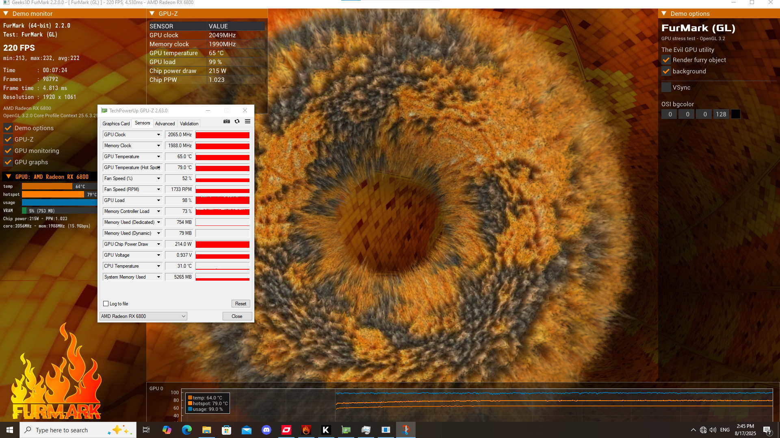This screenshot has width=780, height=438.
Task: Click the GPU-Z screenshot camera icon
Action: (x=227, y=121)
